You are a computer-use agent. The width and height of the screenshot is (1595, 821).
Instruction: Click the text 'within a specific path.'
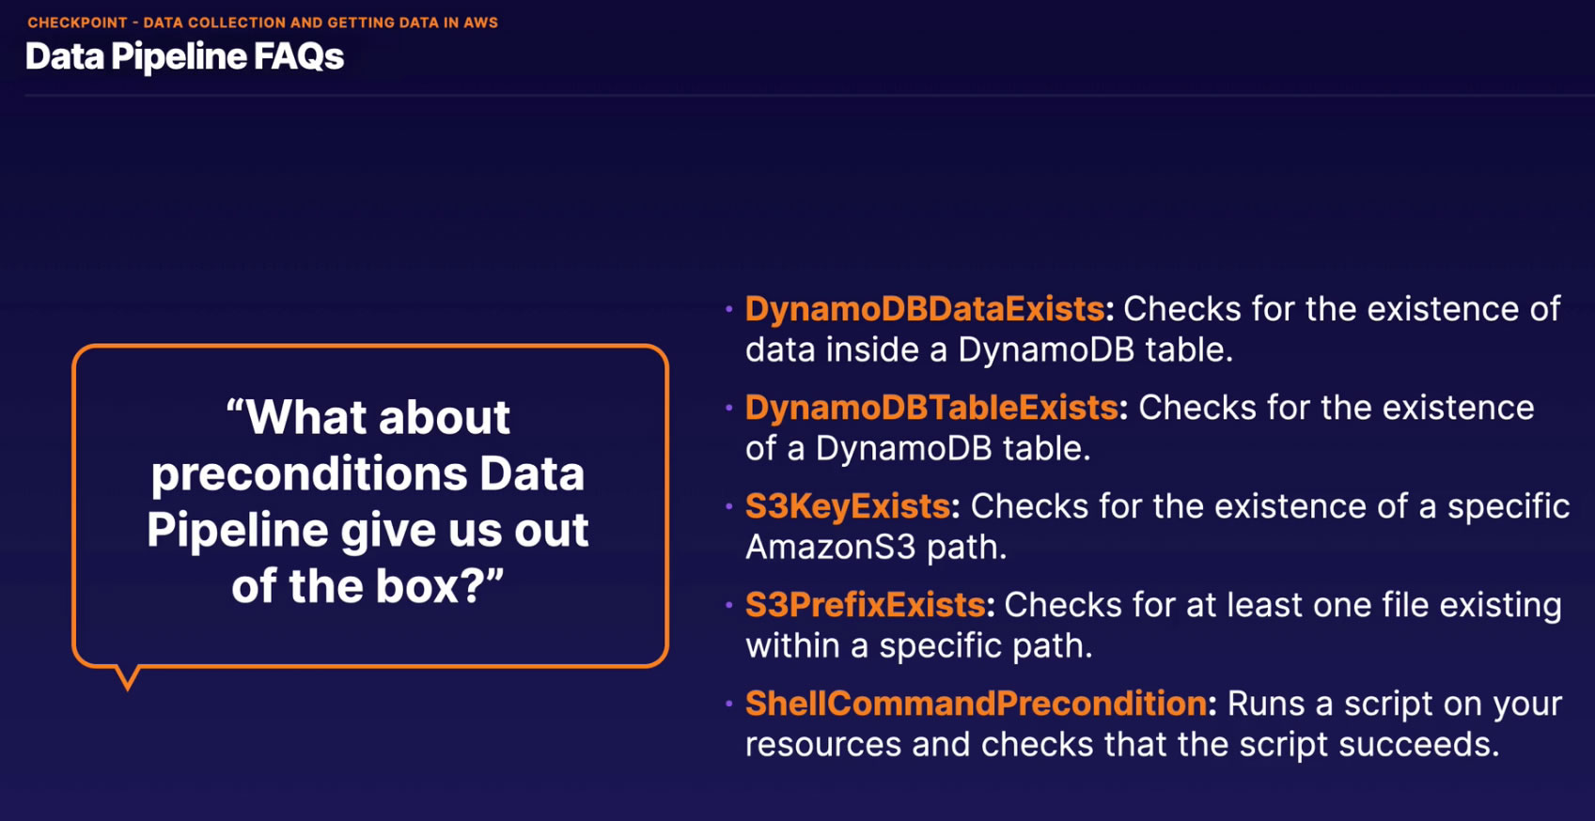click(x=919, y=646)
